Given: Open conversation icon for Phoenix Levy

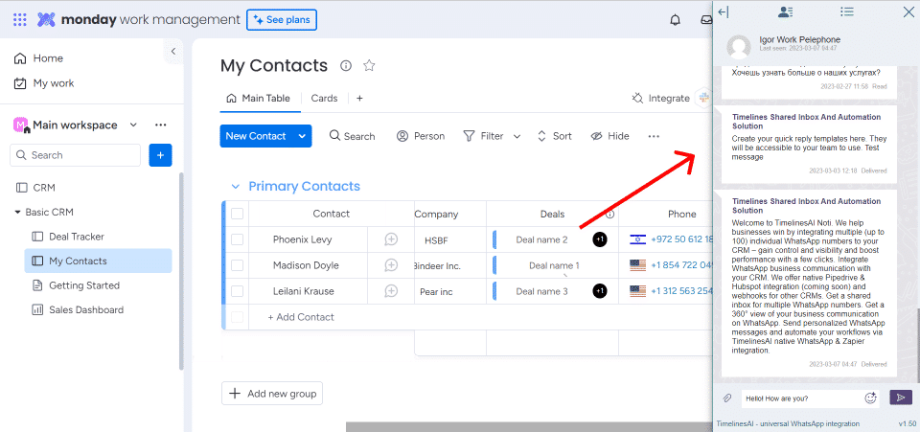Looking at the screenshot, I should [x=391, y=239].
